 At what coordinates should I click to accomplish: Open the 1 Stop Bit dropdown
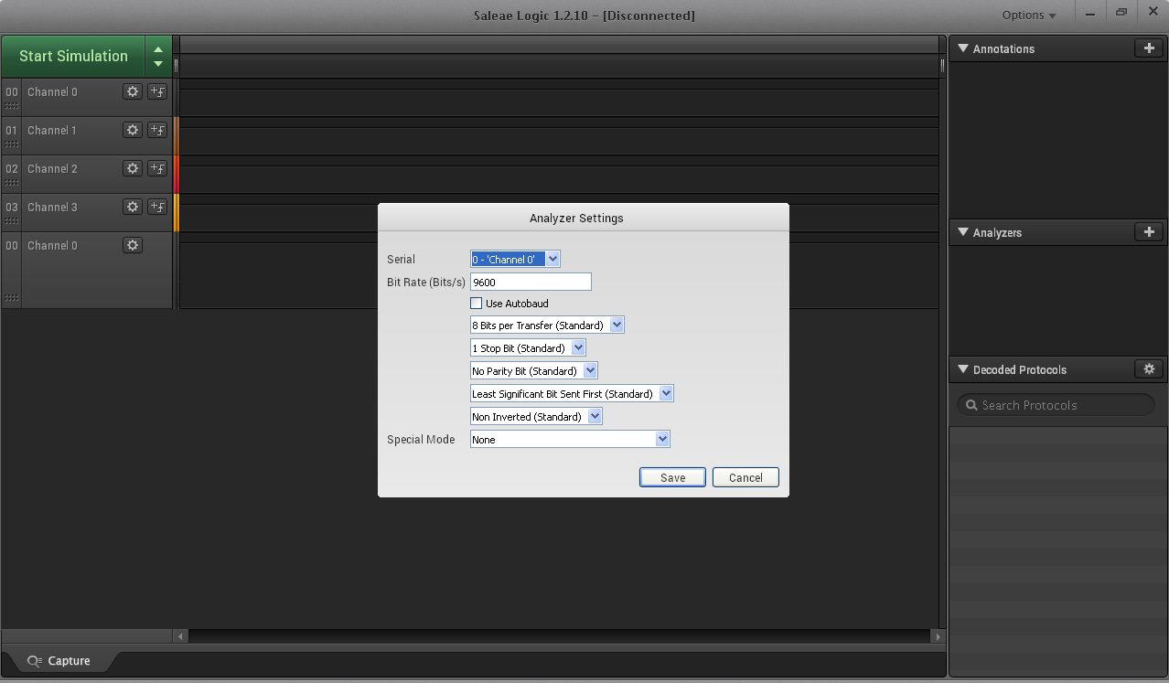coord(528,348)
